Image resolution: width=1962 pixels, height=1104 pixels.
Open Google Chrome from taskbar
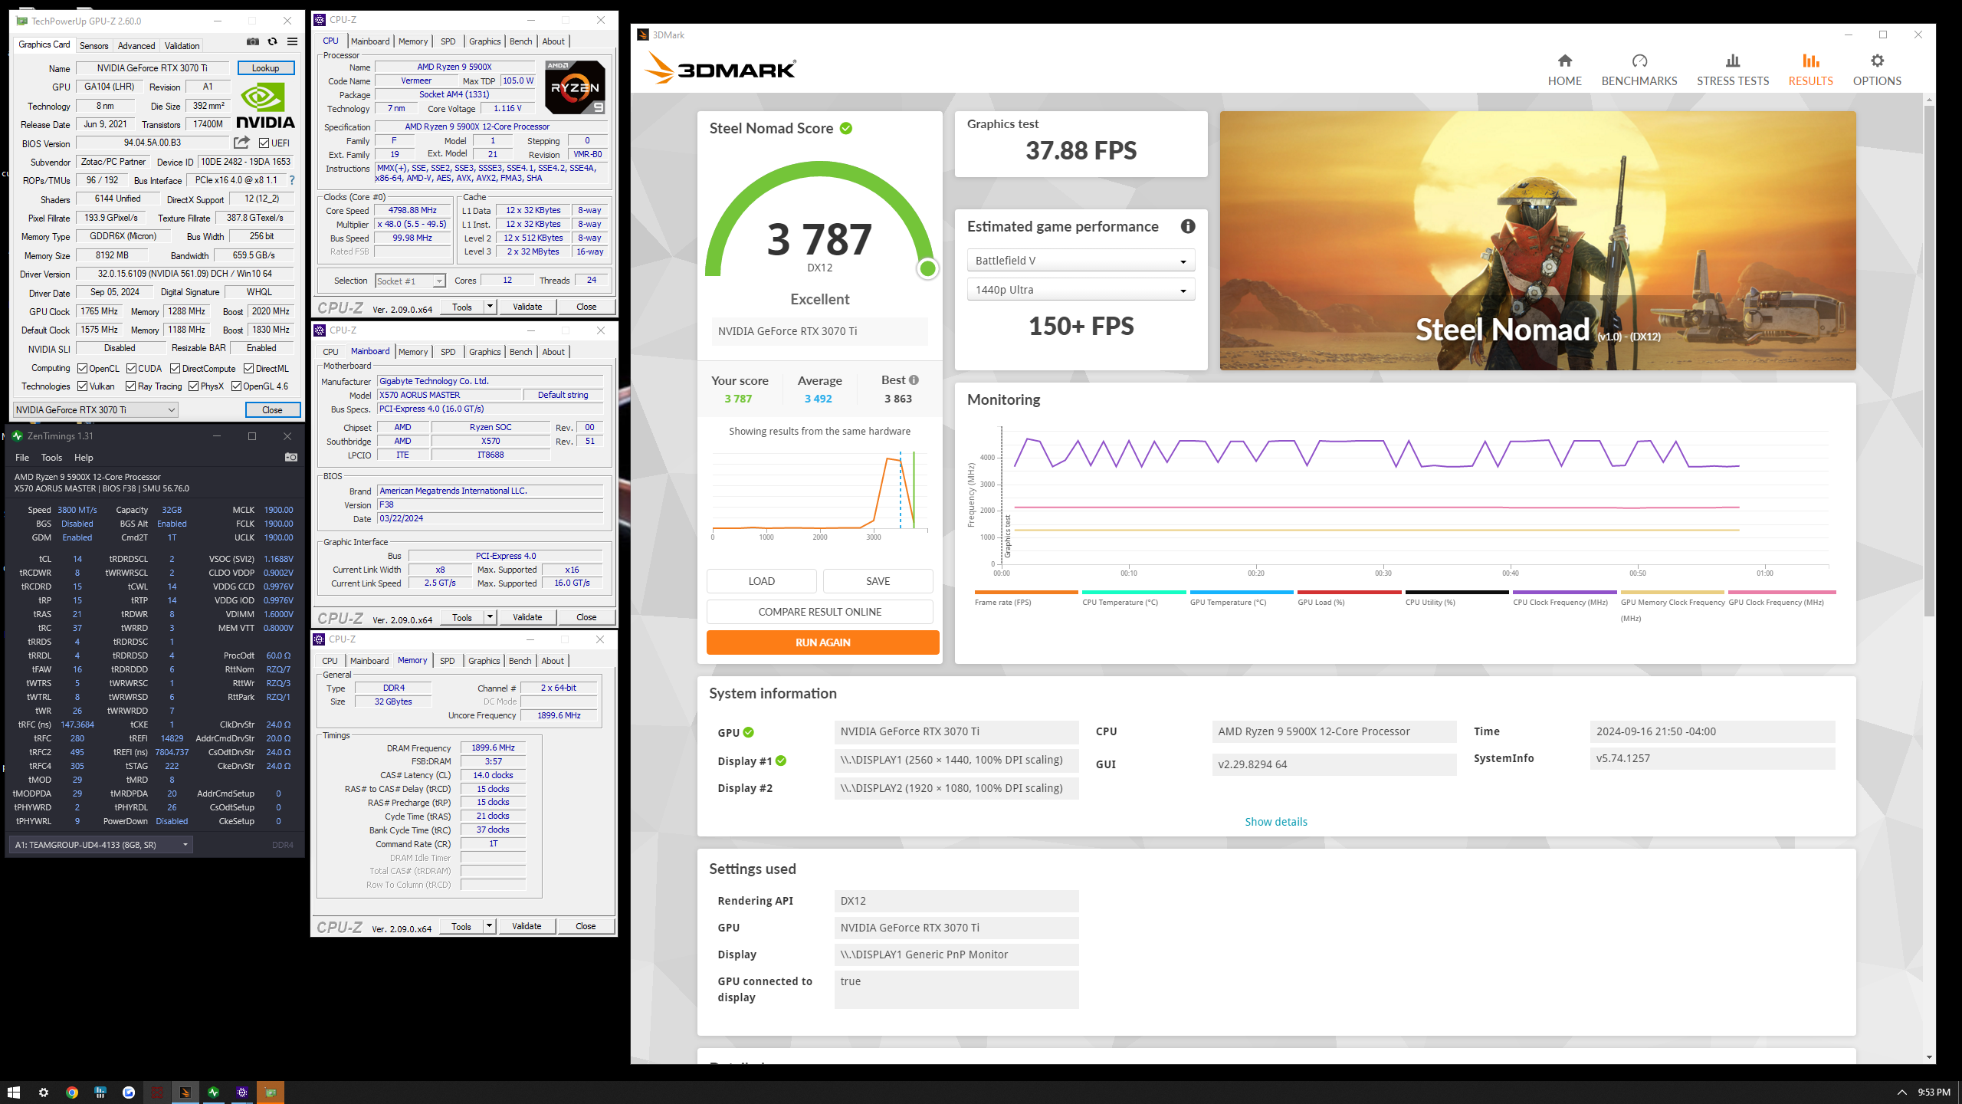(72, 1092)
